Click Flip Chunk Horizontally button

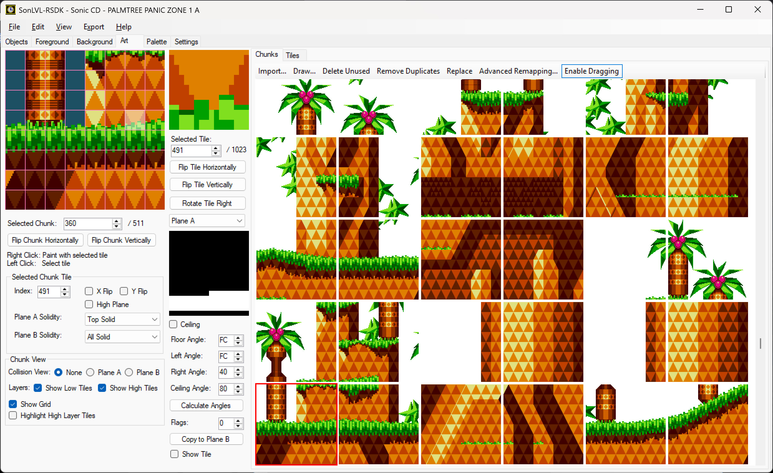tap(45, 240)
